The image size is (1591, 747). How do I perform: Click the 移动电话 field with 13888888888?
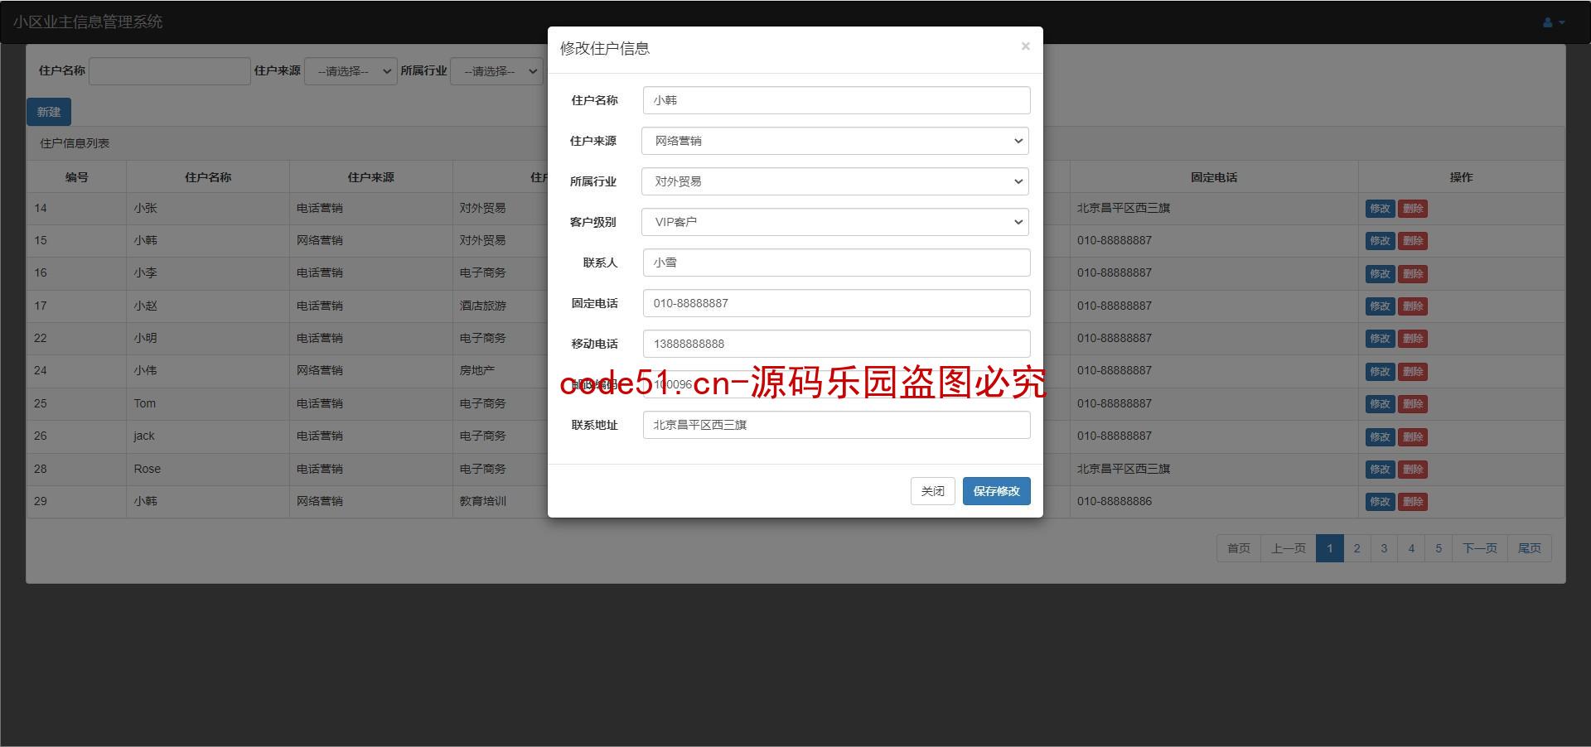[836, 344]
